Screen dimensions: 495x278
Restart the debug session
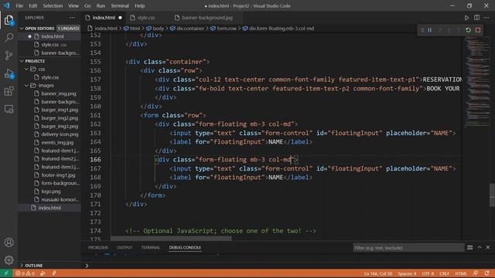(x=468, y=30)
